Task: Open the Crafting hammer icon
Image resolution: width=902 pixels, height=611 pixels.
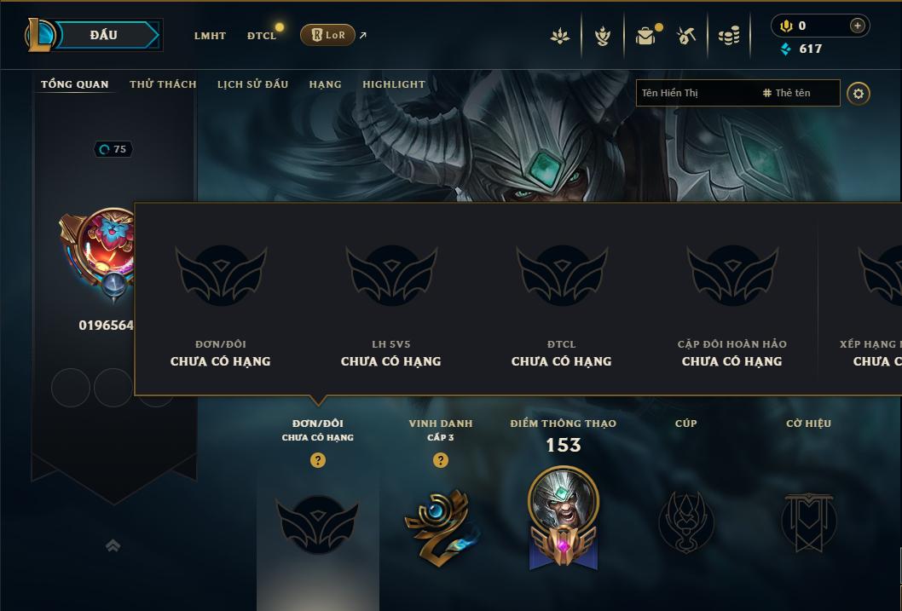Action: click(685, 36)
